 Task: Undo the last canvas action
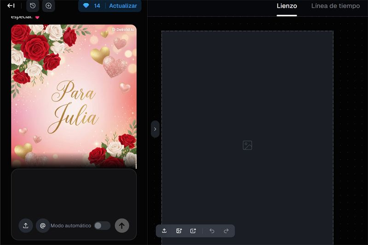click(212, 231)
